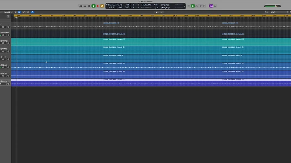This screenshot has width=291, height=163.
Task: Toggle the replace mode button
Action: [189, 6]
